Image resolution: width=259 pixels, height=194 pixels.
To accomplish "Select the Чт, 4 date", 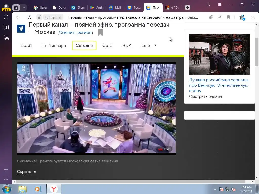I will point(127,45).
